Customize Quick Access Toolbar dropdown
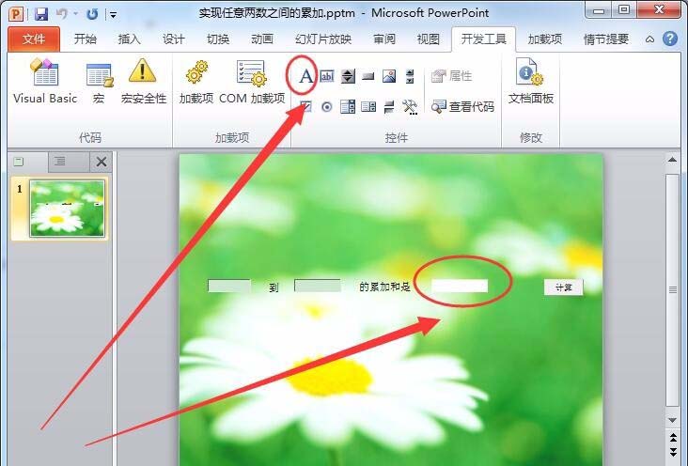This screenshot has height=466, width=688. (x=113, y=15)
